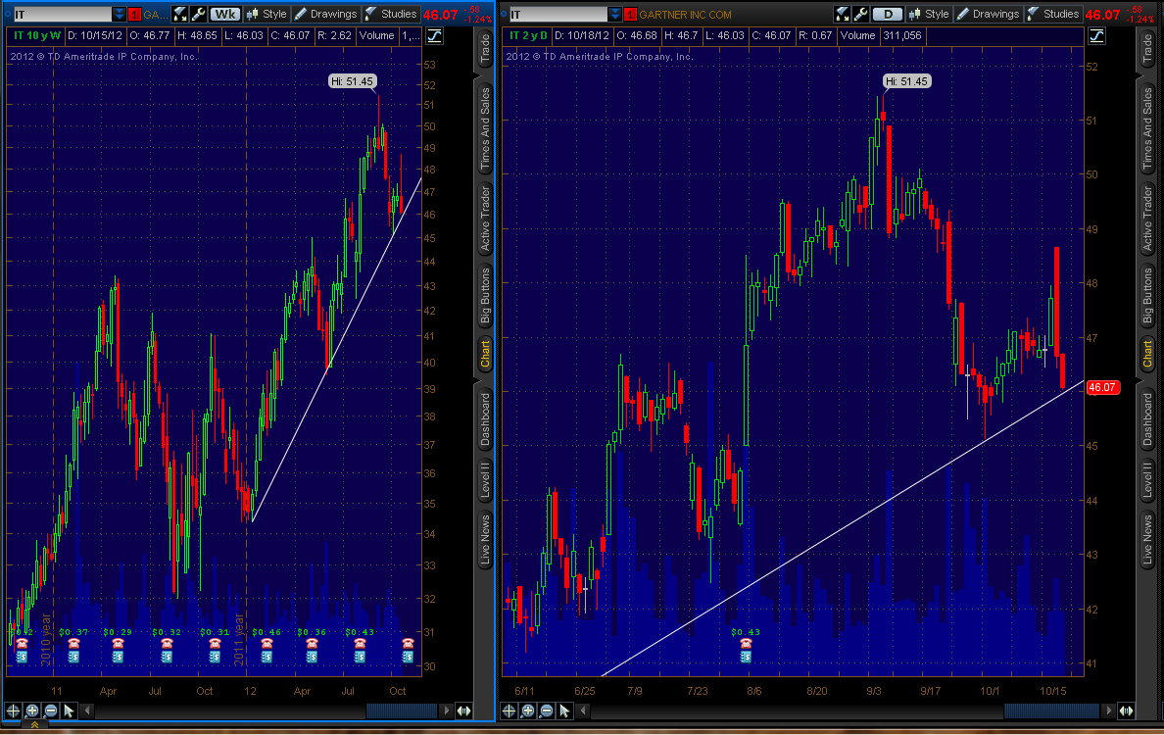The image size is (1164, 735).
Task: Click the left chart scroll-left arrow
Action: 87,710
